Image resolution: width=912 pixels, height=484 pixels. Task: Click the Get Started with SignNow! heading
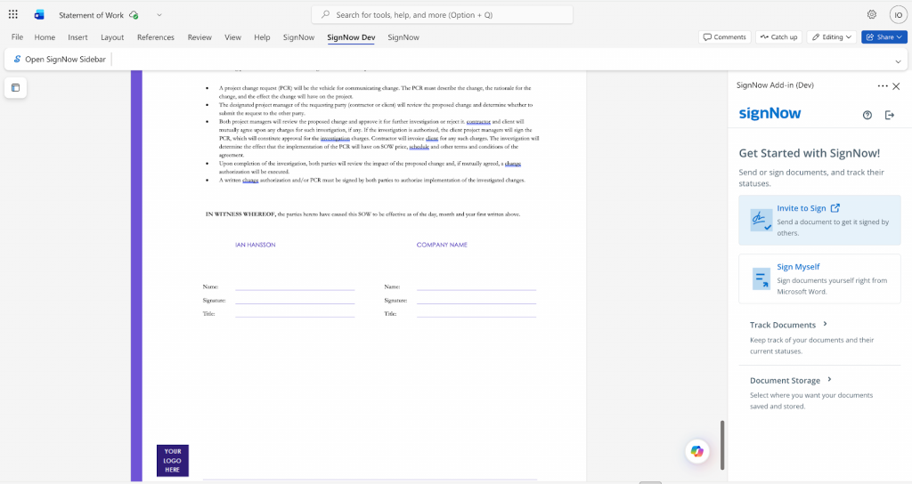point(809,153)
